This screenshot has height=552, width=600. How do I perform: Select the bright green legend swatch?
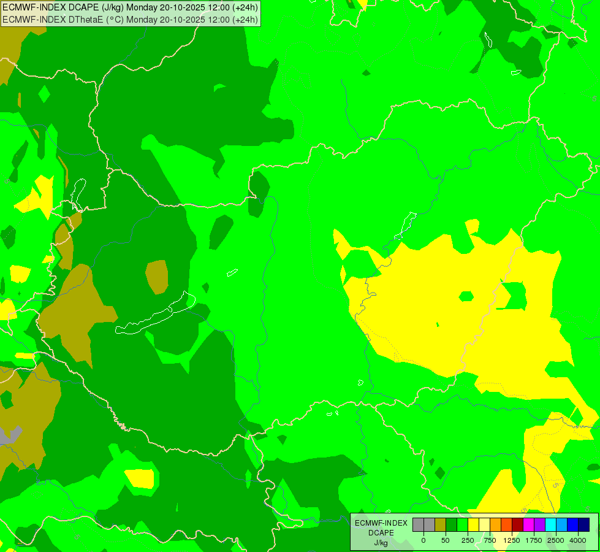[462, 525]
